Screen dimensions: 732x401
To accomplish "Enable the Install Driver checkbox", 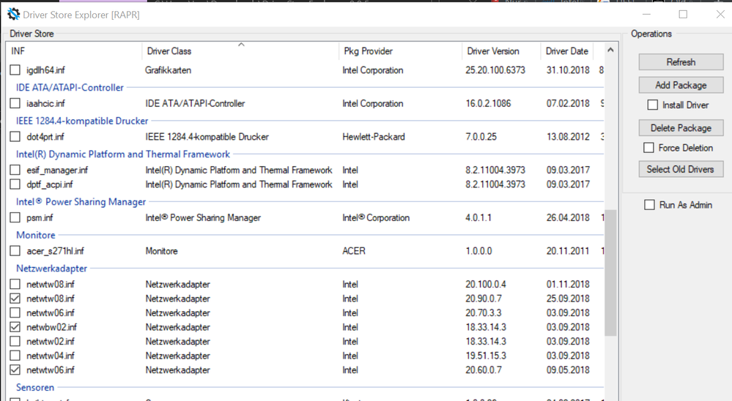I will click(653, 105).
